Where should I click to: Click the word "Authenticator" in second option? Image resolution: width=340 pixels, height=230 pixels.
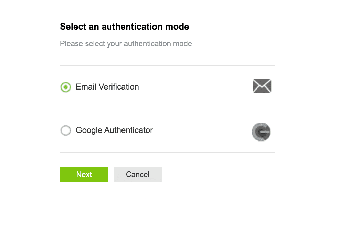click(128, 130)
